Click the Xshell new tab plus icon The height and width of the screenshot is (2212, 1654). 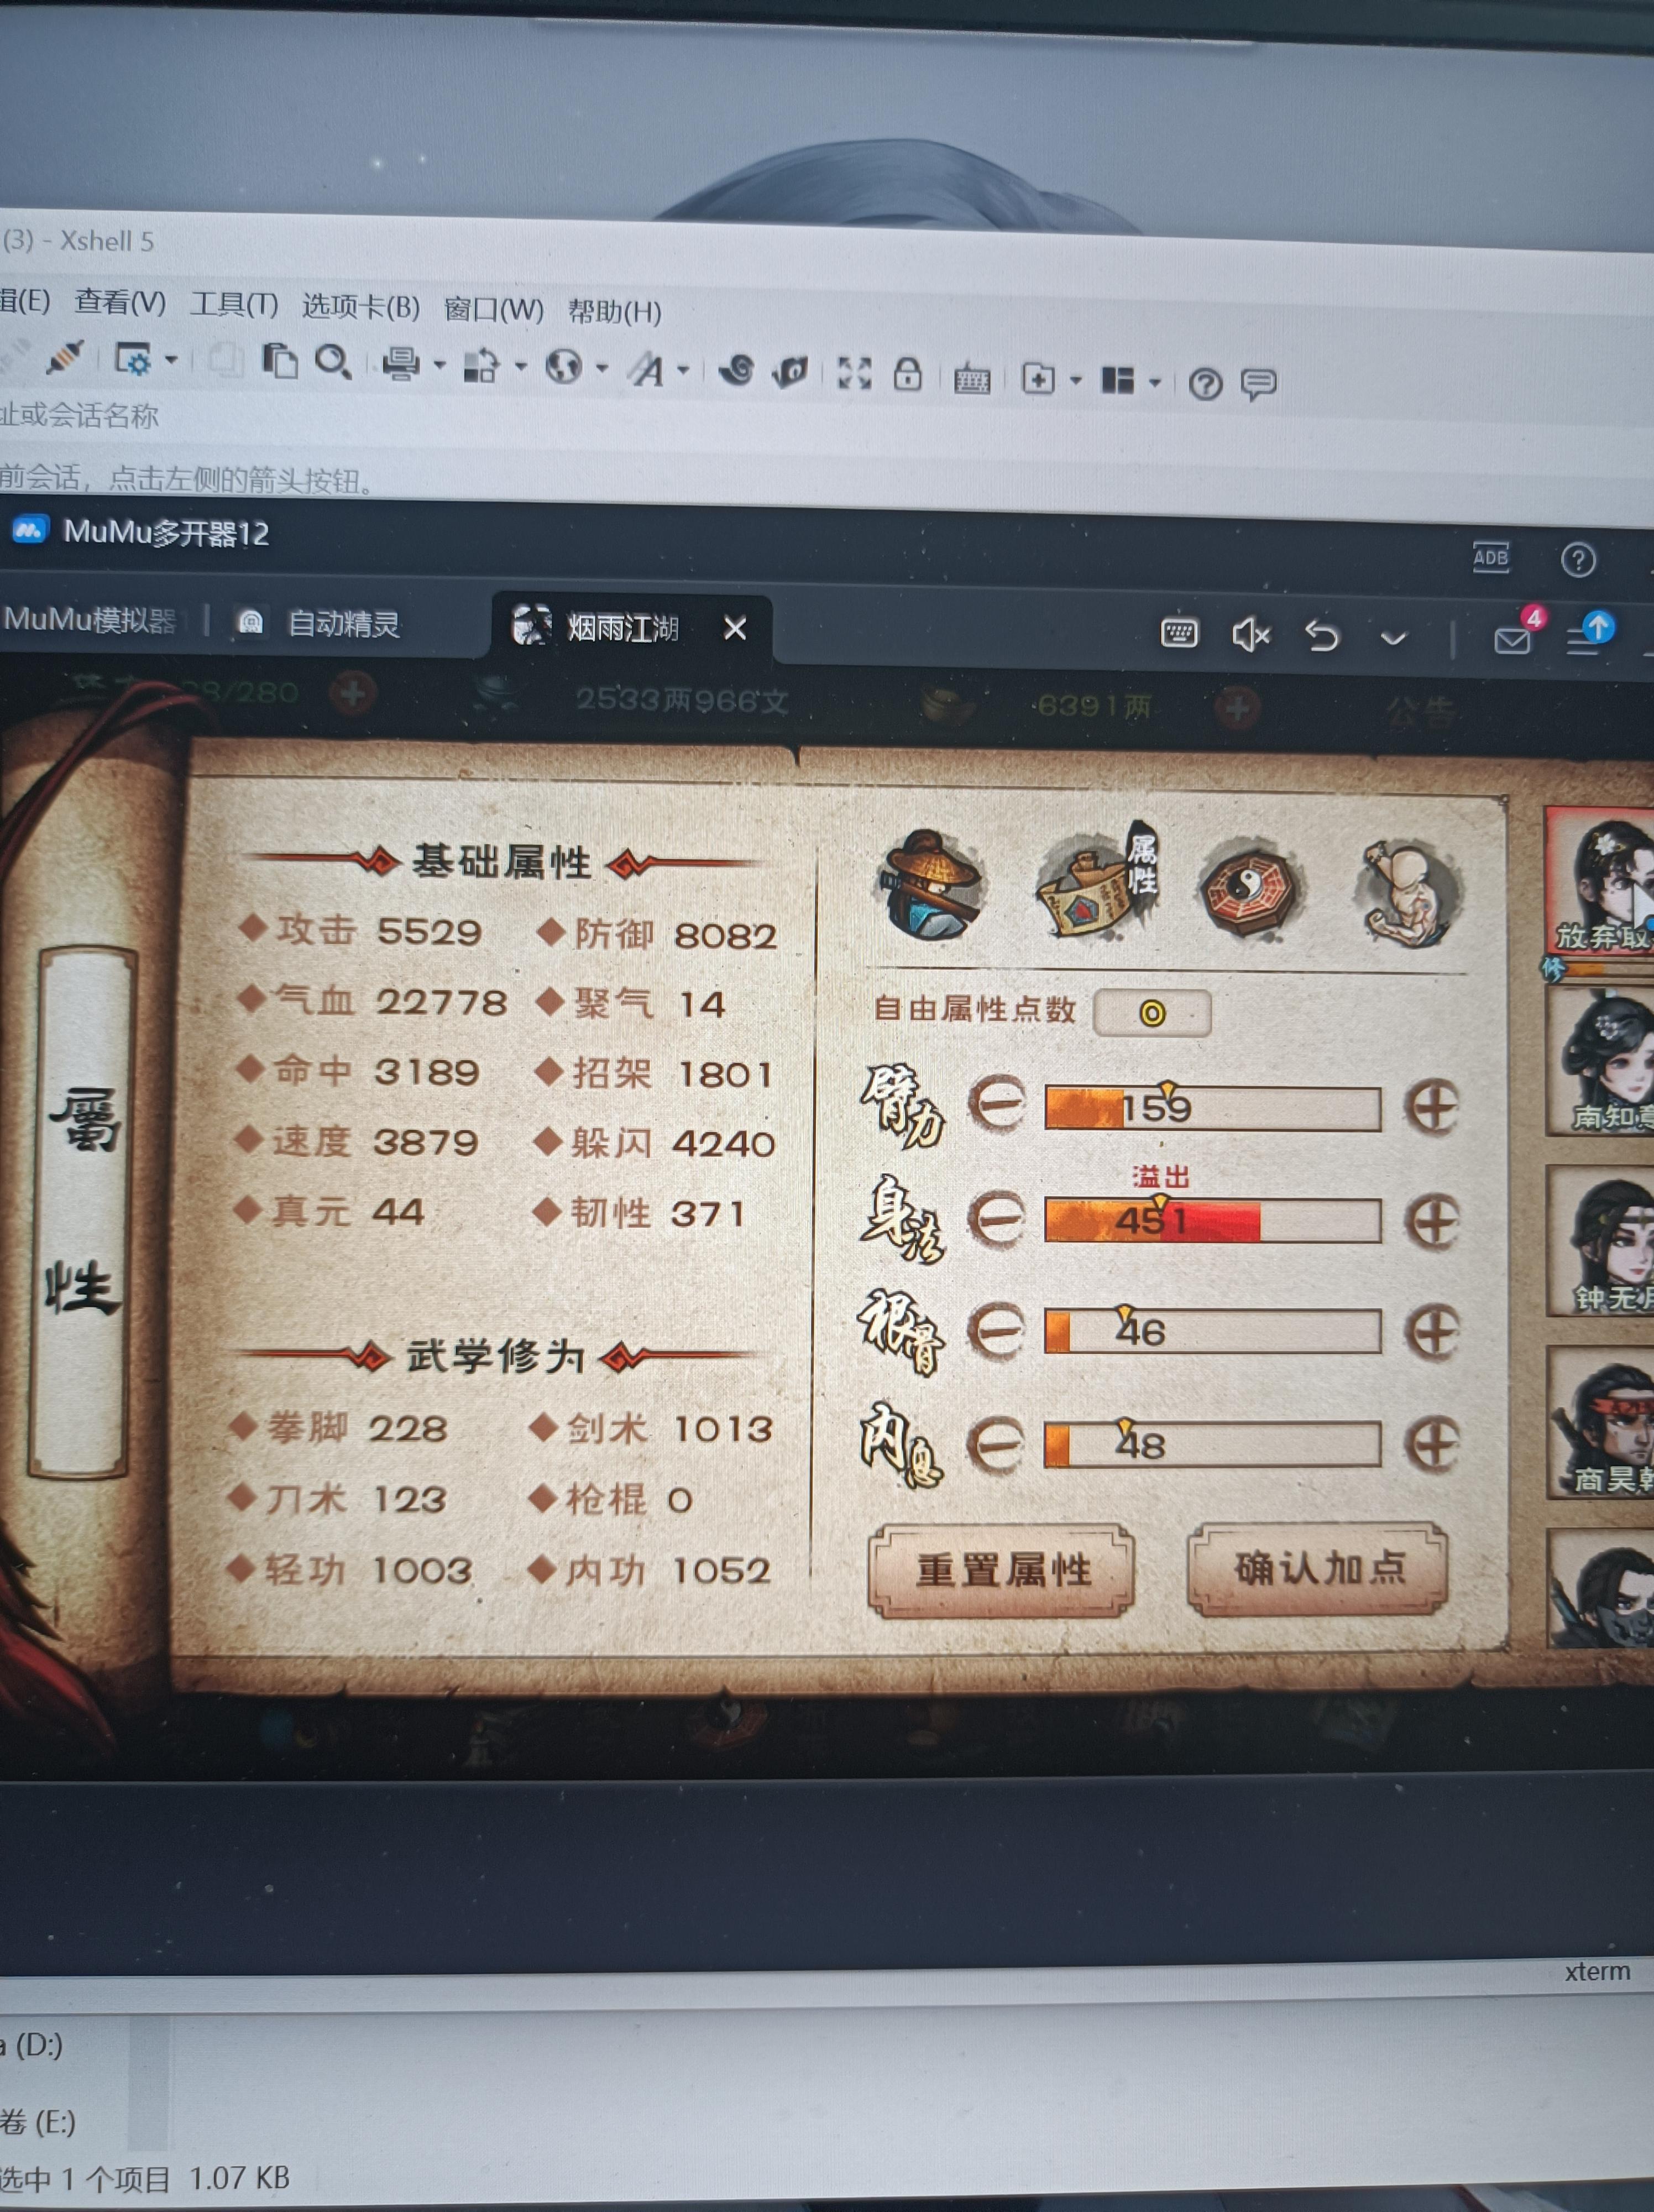tap(1038, 379)
